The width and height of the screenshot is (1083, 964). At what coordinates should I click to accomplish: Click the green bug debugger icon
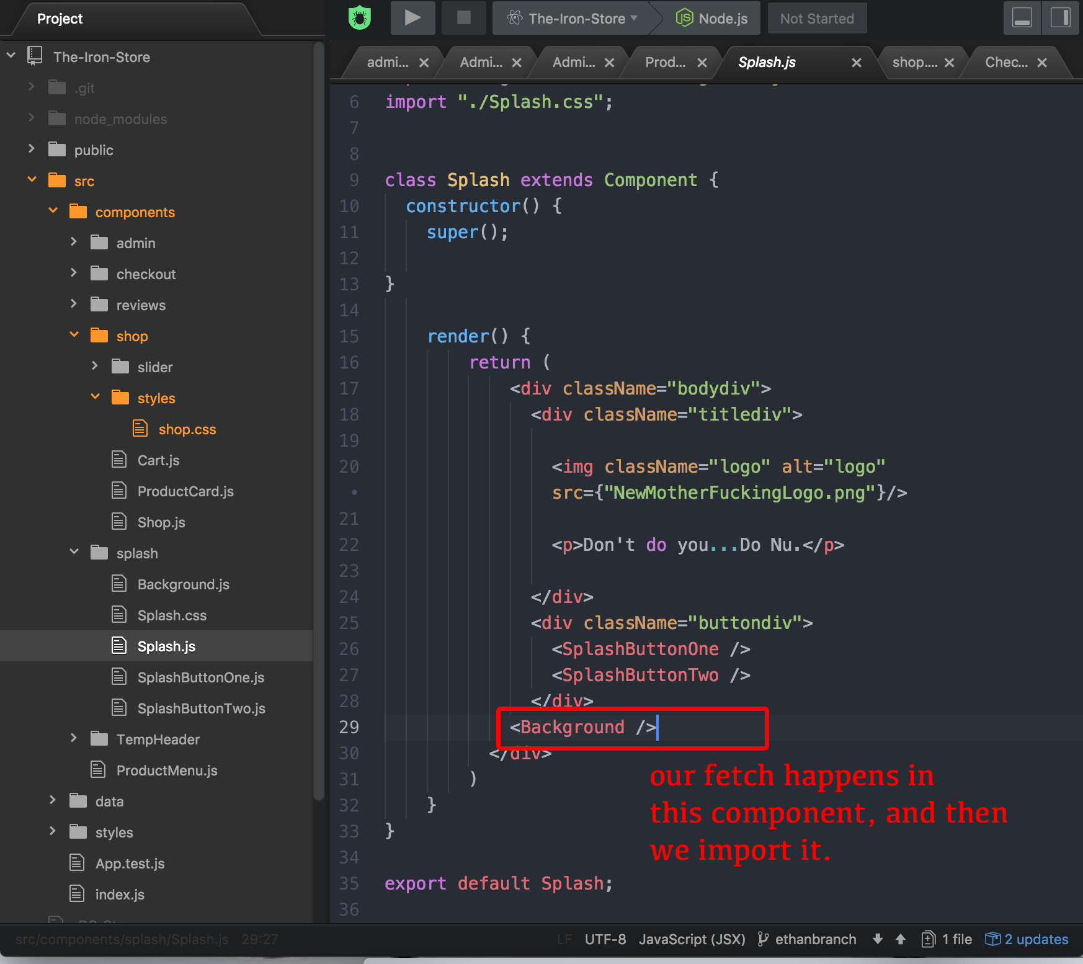point(360,18)
